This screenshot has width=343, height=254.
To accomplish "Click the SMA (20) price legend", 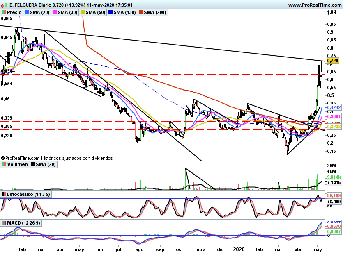I will point(37,12).
